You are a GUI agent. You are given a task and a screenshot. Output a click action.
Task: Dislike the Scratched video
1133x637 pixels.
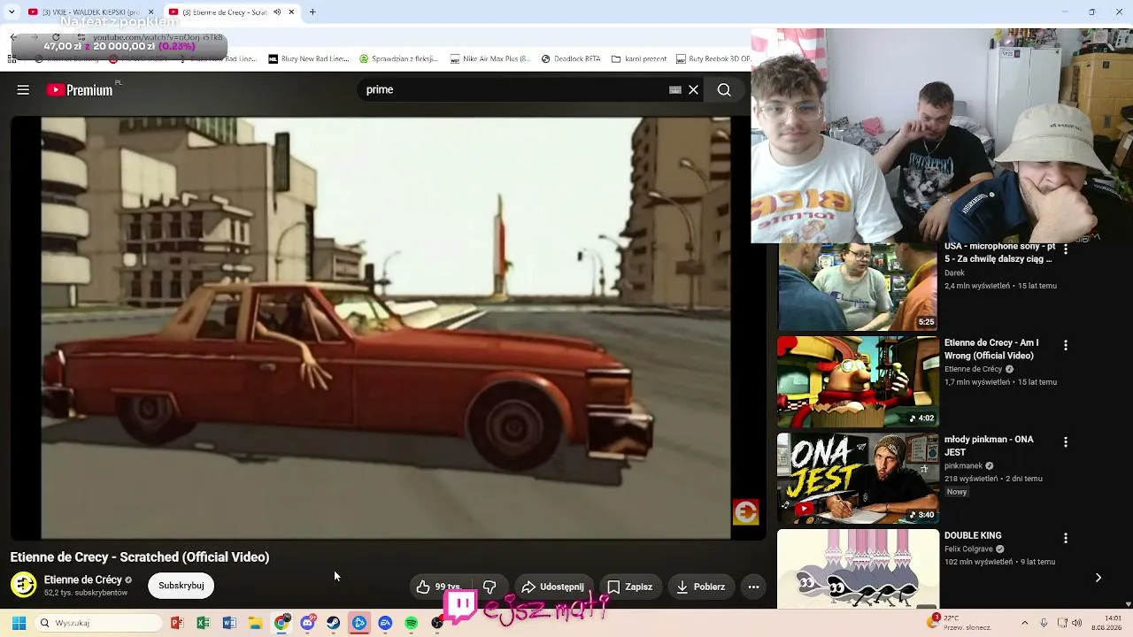pos(489,587)
